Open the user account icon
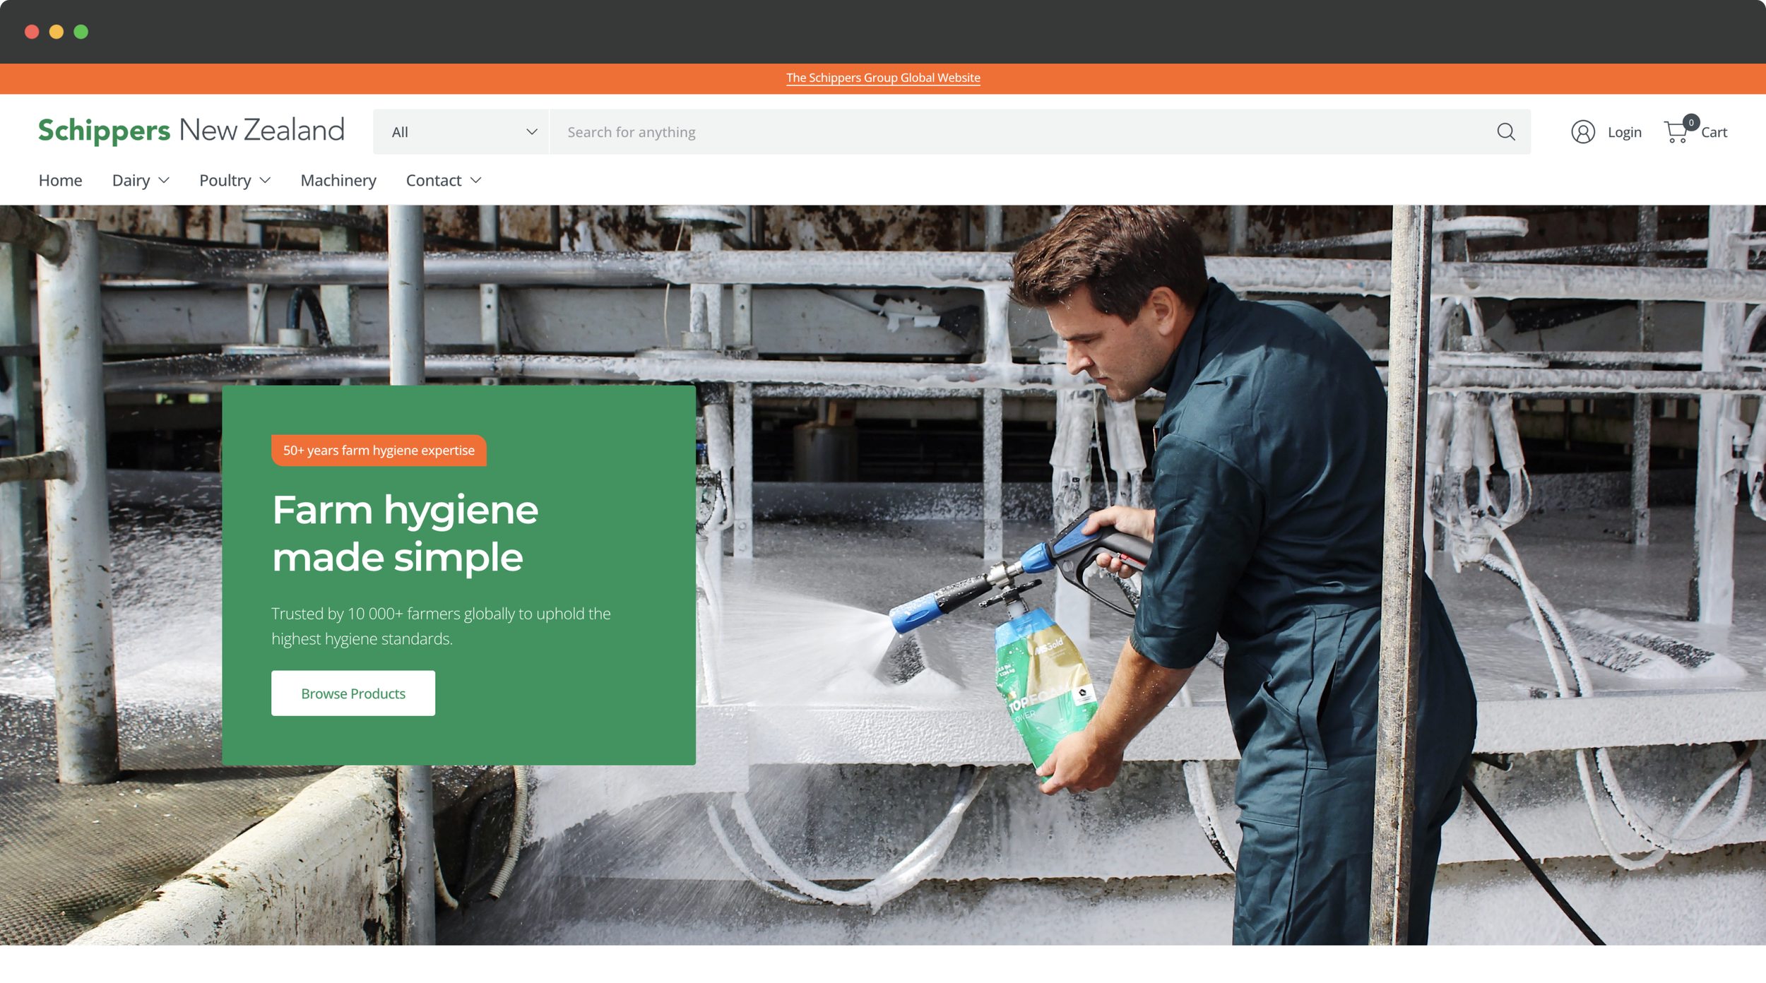This screenshot has width=1766, height=983. 1582,132
